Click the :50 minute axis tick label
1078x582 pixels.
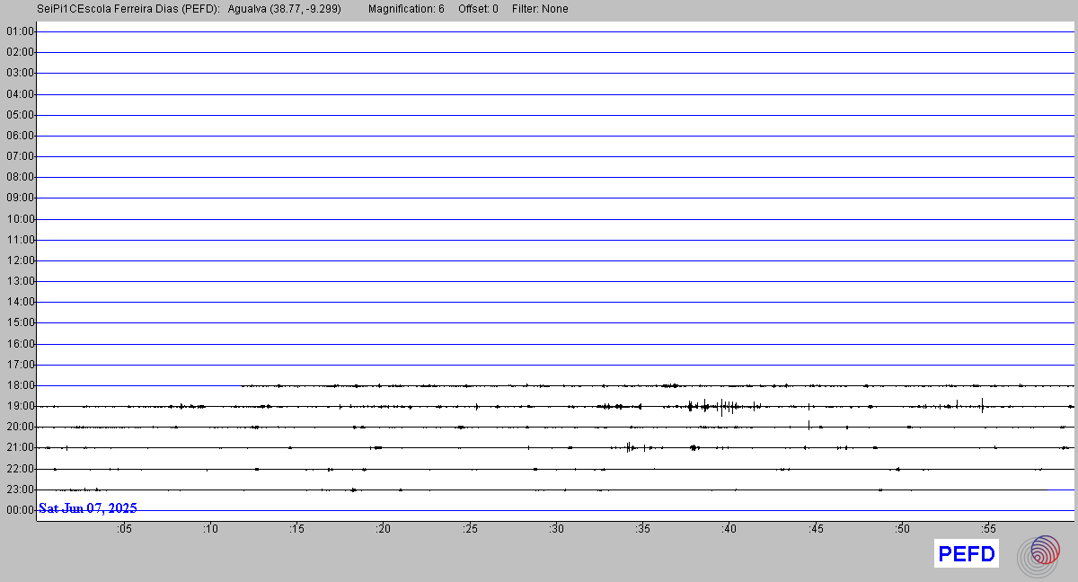tap(902, 529)
